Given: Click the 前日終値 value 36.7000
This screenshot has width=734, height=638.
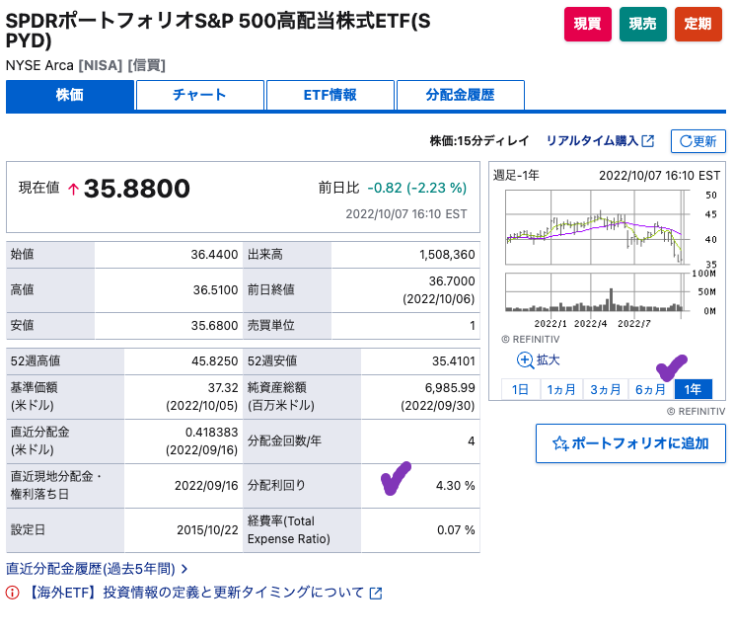Looking at the screenshot, I should click(452, 281).
